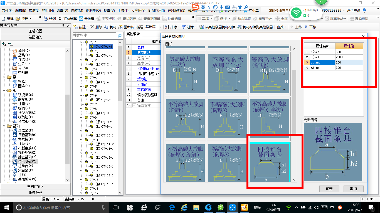Select 集水坑(K) component type
The width and height of the screenshot is (380, 213).
pos(23,139)
